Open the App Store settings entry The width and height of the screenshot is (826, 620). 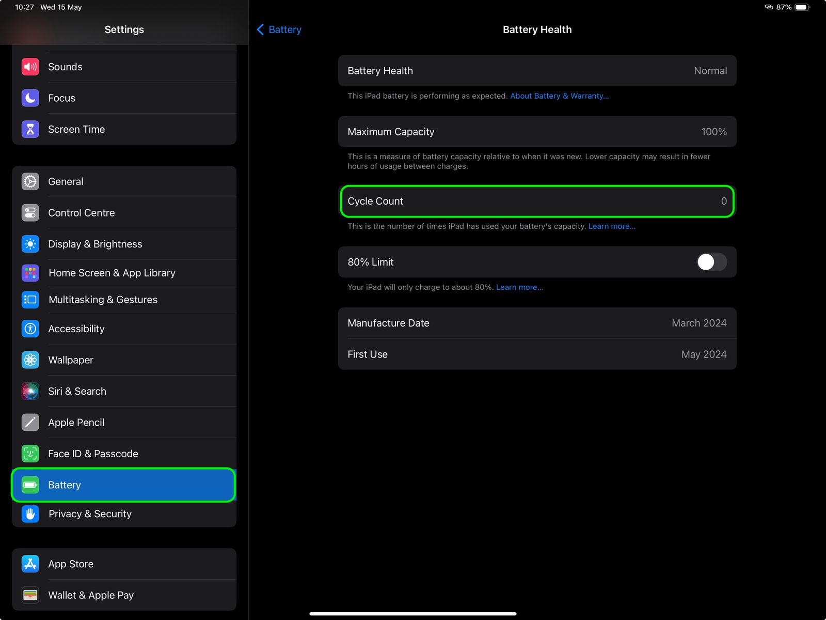pos(71,564)
